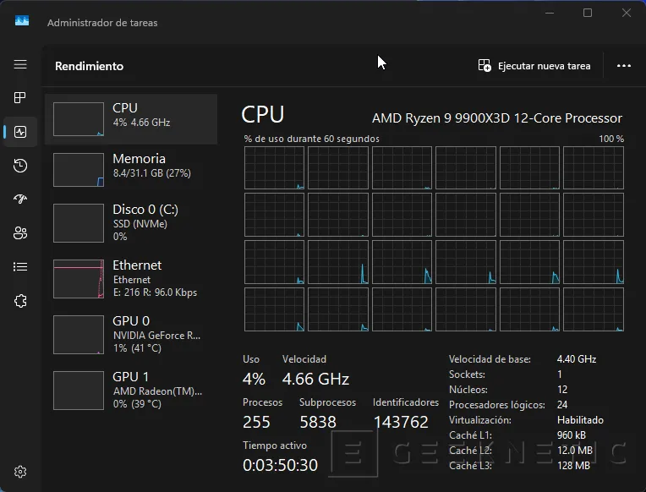Click the Uso 4% value
This screenshot has width=646, height=492.
click(254, 379)
